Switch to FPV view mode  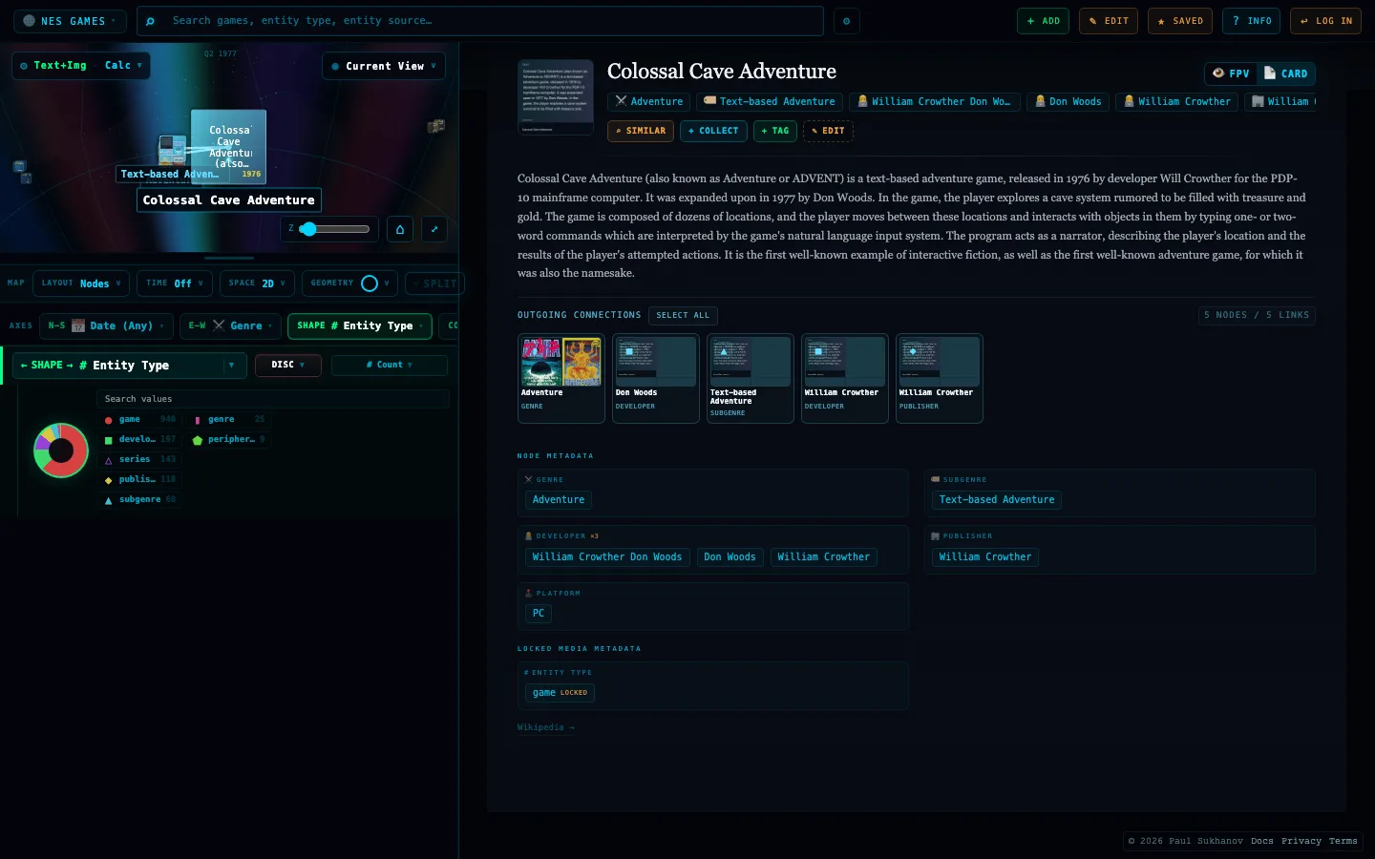point(1231,73)
